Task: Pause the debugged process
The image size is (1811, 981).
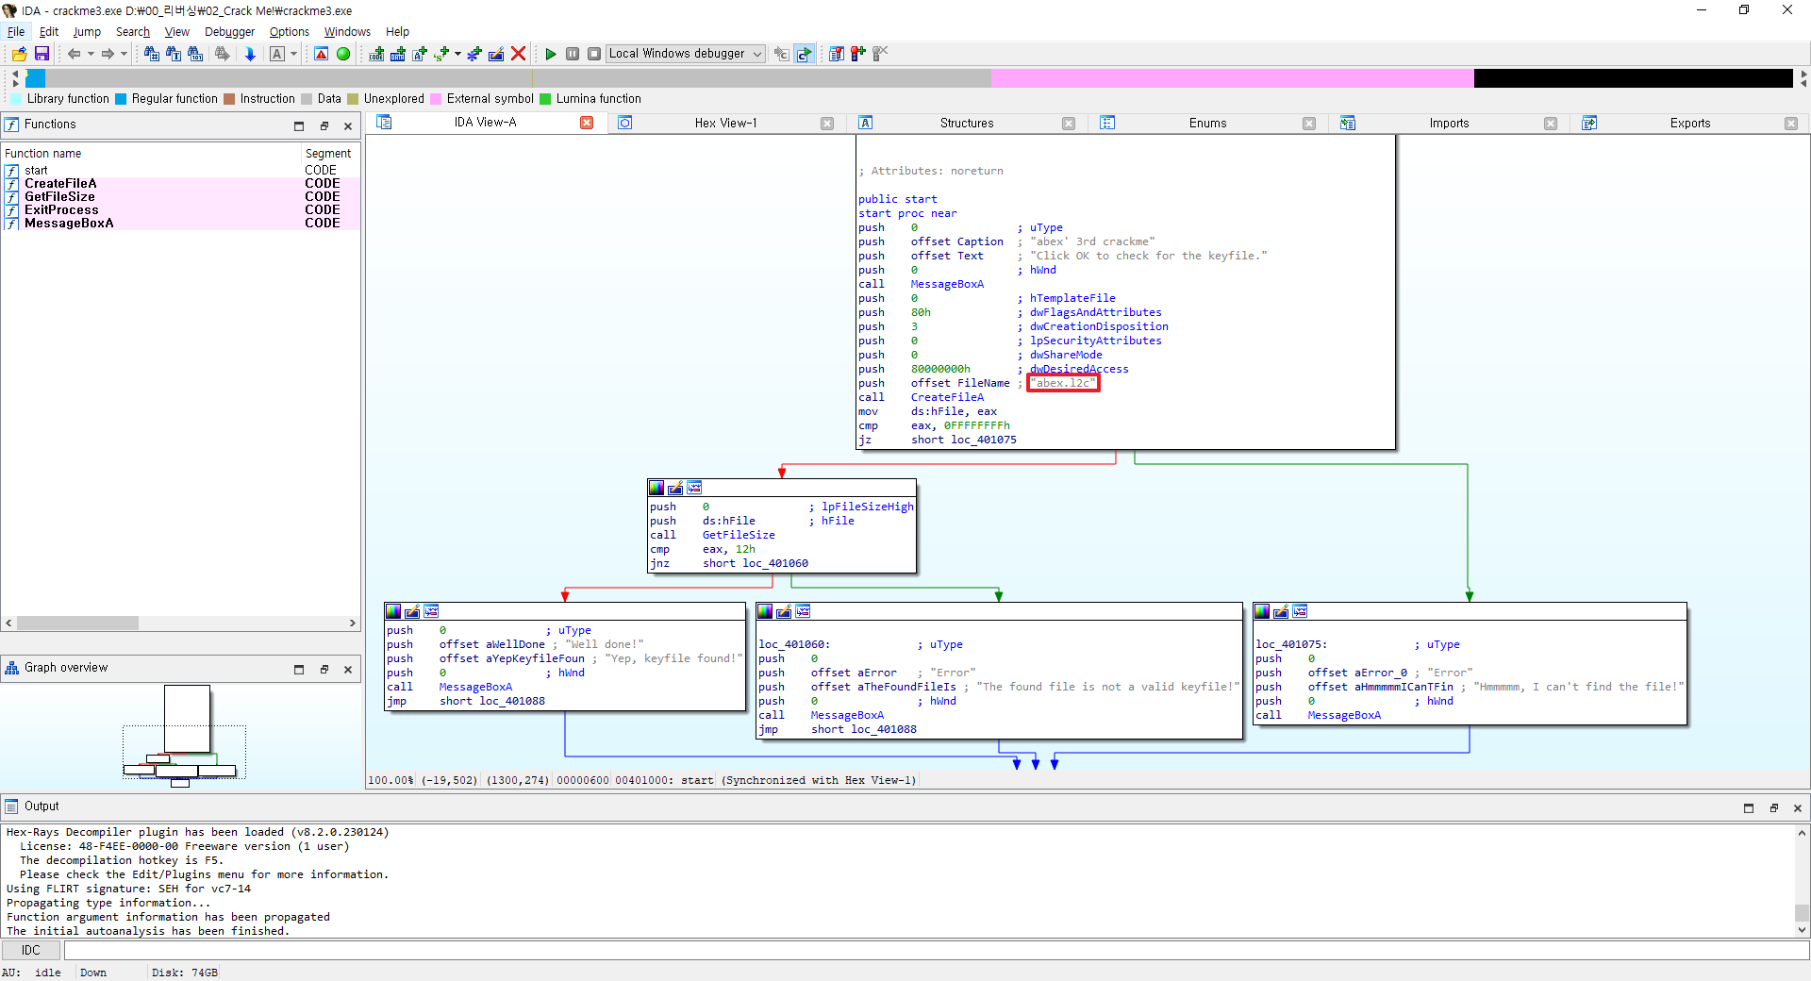Action: coord(573,54)
